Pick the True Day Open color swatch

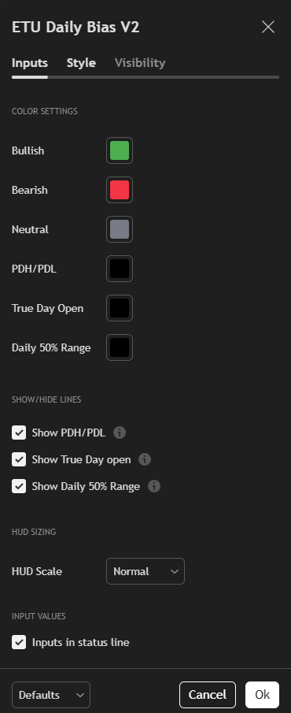120,308
